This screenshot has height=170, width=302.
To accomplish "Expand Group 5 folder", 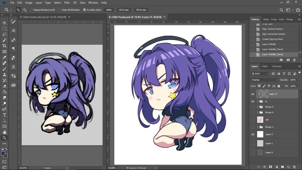I will pyautogui.click(x=258, y=107).
